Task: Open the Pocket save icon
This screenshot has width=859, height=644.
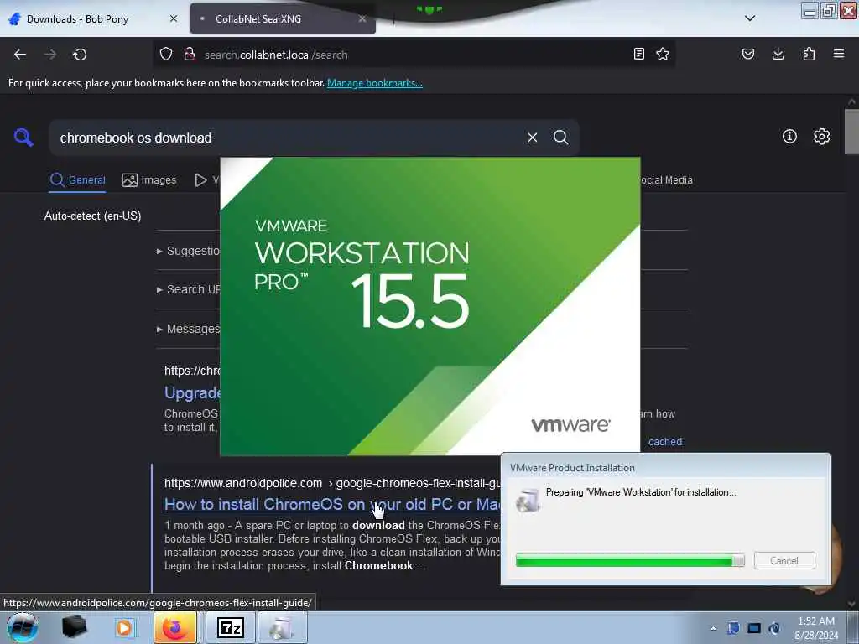Action: click(747, 54)
